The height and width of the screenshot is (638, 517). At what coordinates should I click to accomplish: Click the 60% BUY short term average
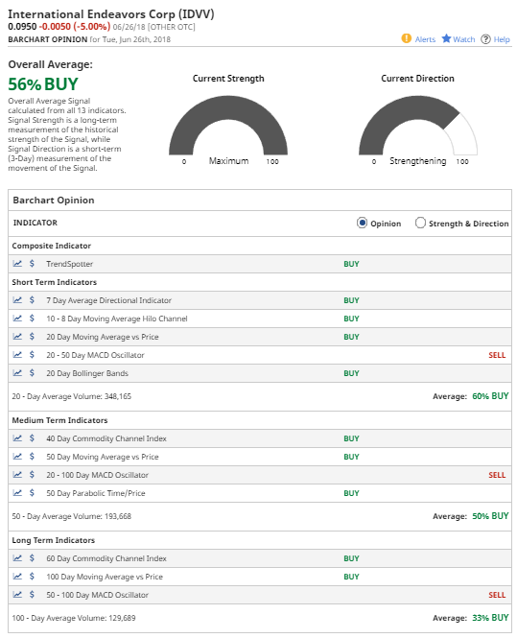point(490,396)
